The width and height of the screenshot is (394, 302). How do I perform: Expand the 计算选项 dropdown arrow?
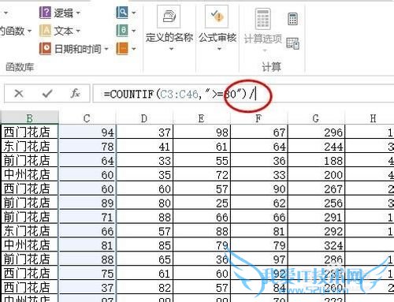(265, 50)
